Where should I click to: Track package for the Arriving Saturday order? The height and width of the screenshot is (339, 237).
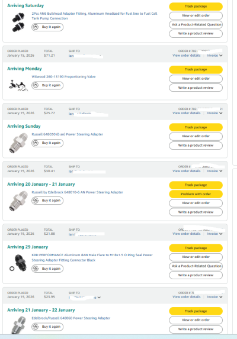pos(196,7)
